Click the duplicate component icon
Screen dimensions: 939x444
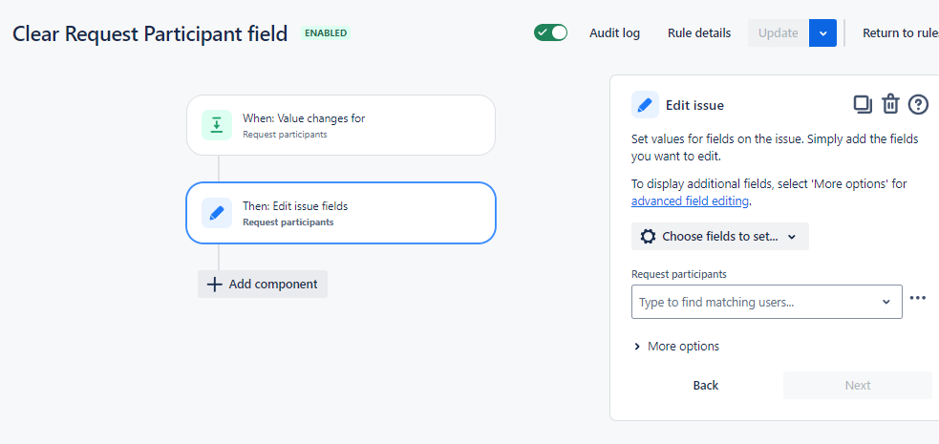tap(862, 104)
